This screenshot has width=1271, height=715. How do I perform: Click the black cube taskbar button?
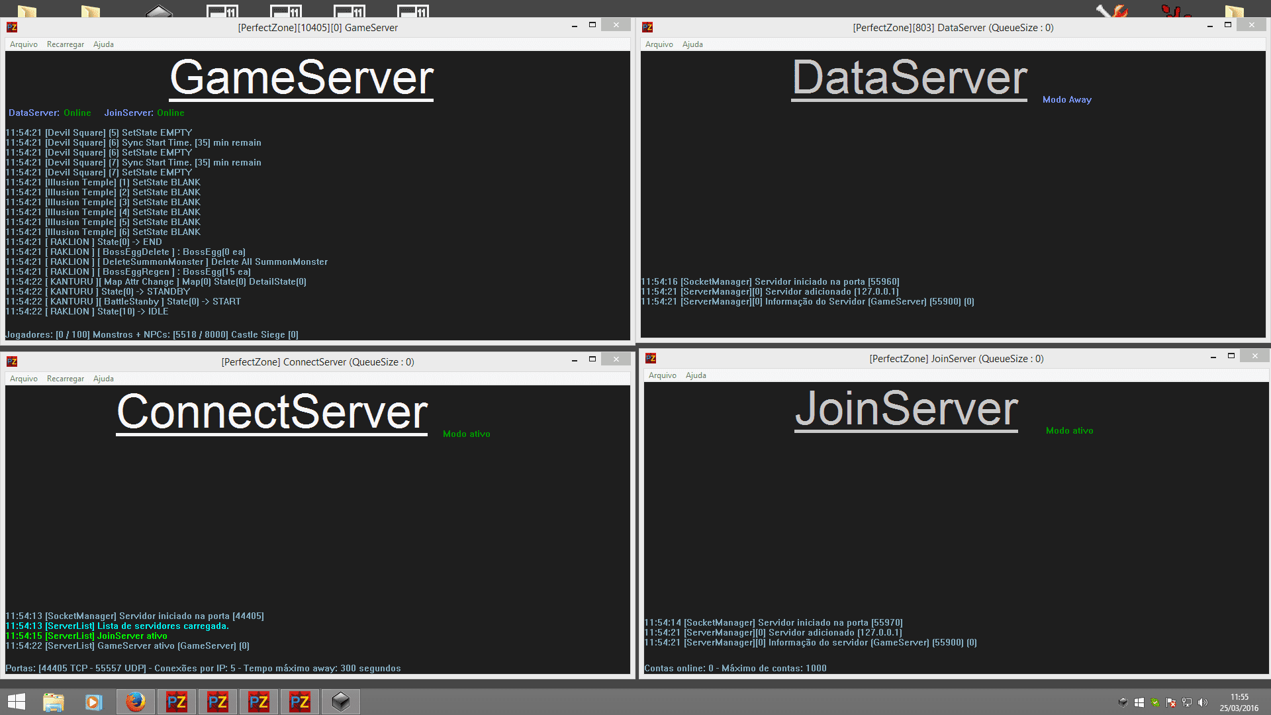tap(340, 702)
